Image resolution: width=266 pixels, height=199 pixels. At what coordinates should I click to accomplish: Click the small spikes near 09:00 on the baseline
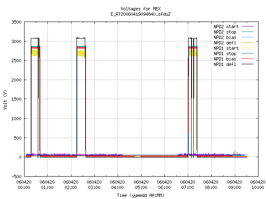236,153
